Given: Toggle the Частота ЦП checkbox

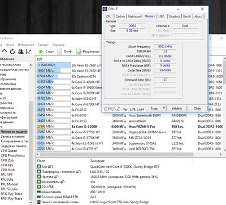Looking at the screenshot, I should pyautogui.click(x=39, y=177).
